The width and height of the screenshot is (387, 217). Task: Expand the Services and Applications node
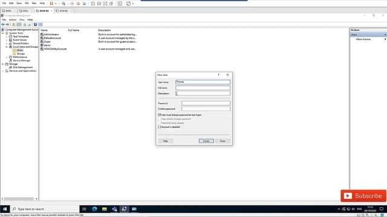[x=3, y=71]
